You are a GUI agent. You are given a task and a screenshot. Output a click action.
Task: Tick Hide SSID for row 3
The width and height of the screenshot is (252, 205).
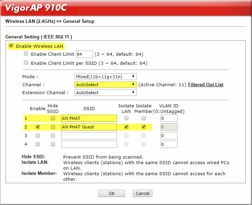coord(53,135)
